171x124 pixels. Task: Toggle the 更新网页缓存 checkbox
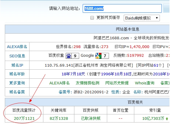(92, 18)
